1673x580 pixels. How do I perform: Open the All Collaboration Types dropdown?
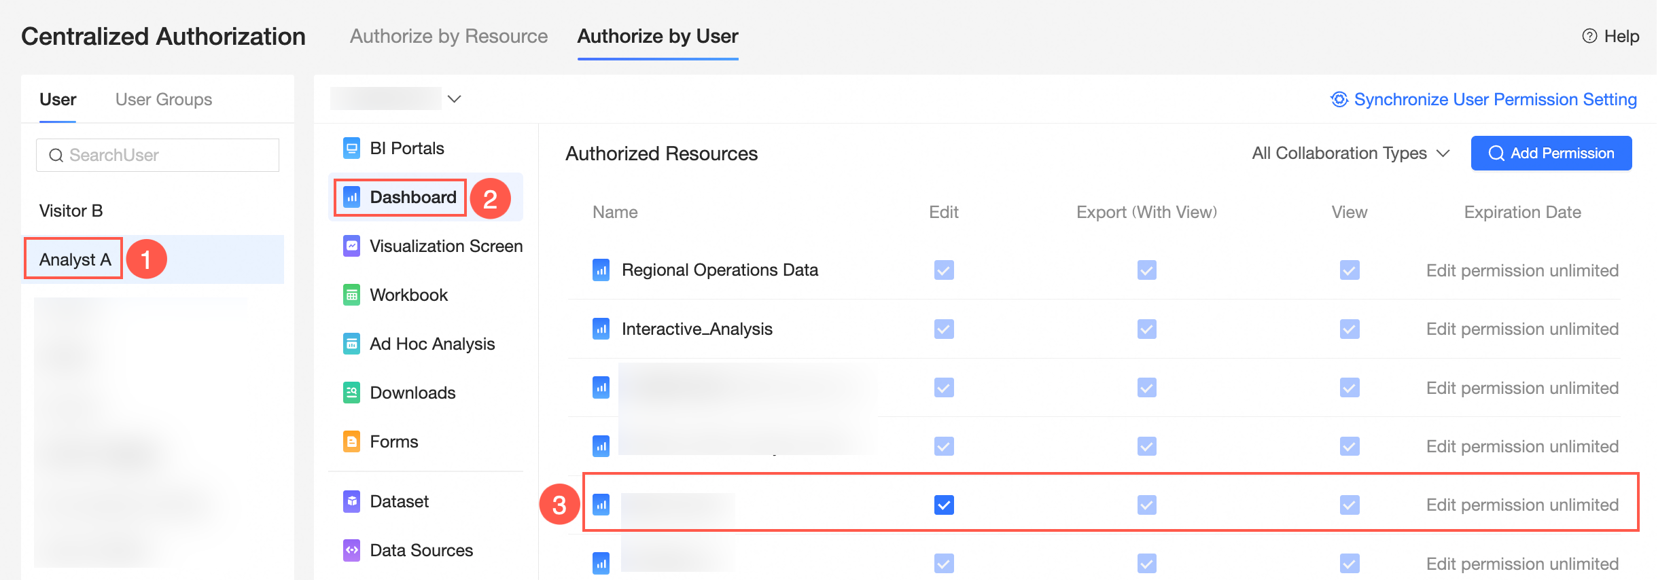1350,153
